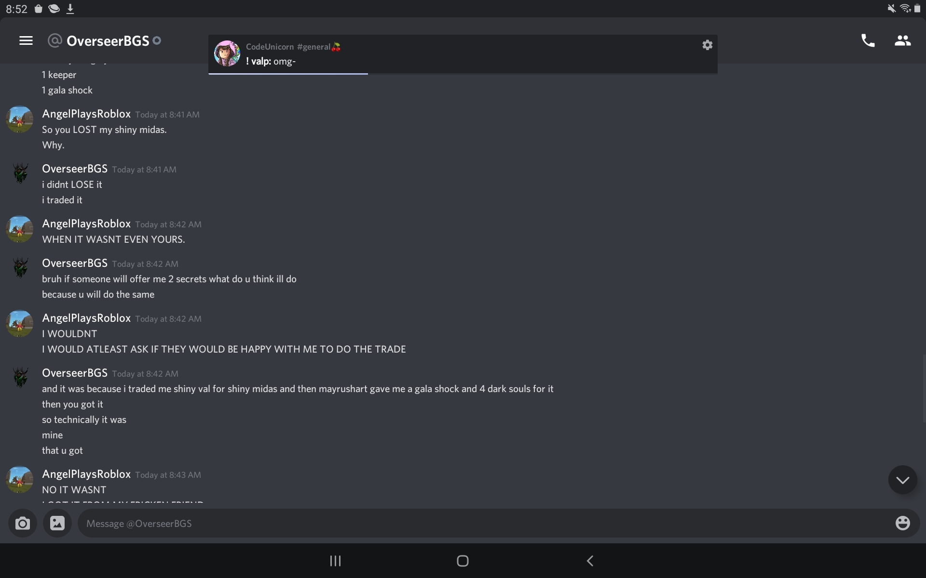
Task: Click AngelPlaysRoblox username above 'I WOULDNT' message
Action: click(86, 318)
